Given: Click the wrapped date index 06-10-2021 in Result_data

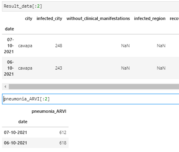Looking at the screenshot, I should point(9,68).
